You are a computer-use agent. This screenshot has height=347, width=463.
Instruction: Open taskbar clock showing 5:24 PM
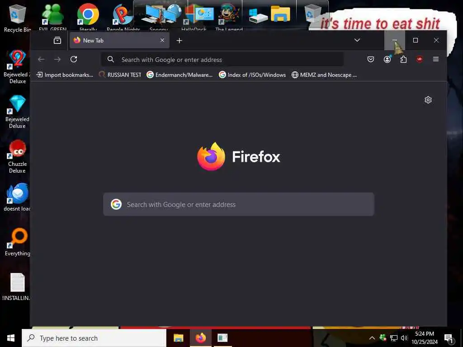(x=425, y=338)
